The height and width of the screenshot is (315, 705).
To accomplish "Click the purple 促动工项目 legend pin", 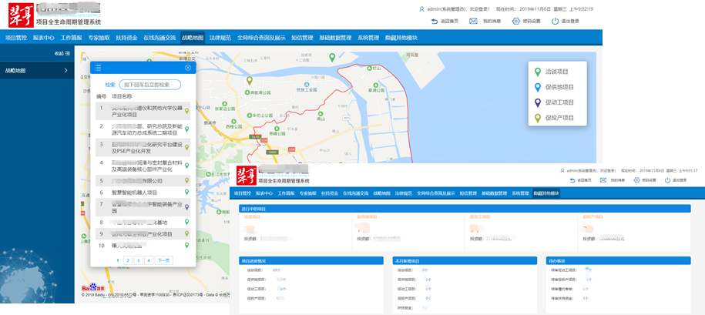I will [x=538, y=102].
